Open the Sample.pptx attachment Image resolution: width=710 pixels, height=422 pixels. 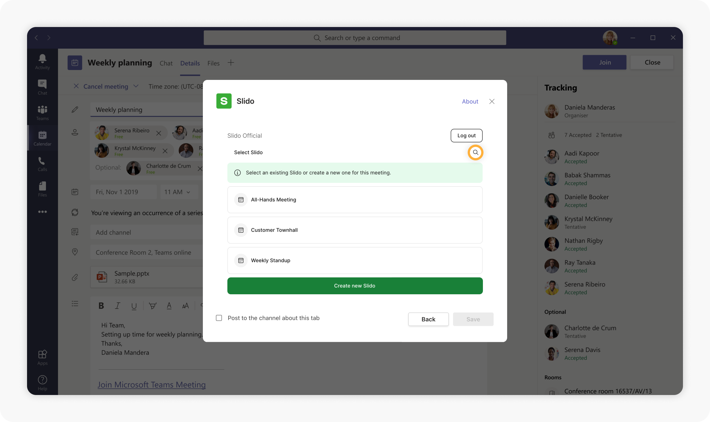[147, 277]
